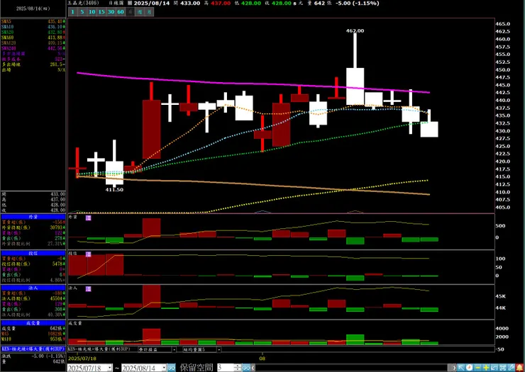Expand the 累計損益 dropdown
This screenshot has height=372, width=525.
pos(174,349)
